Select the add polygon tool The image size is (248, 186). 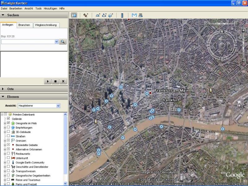98,15
